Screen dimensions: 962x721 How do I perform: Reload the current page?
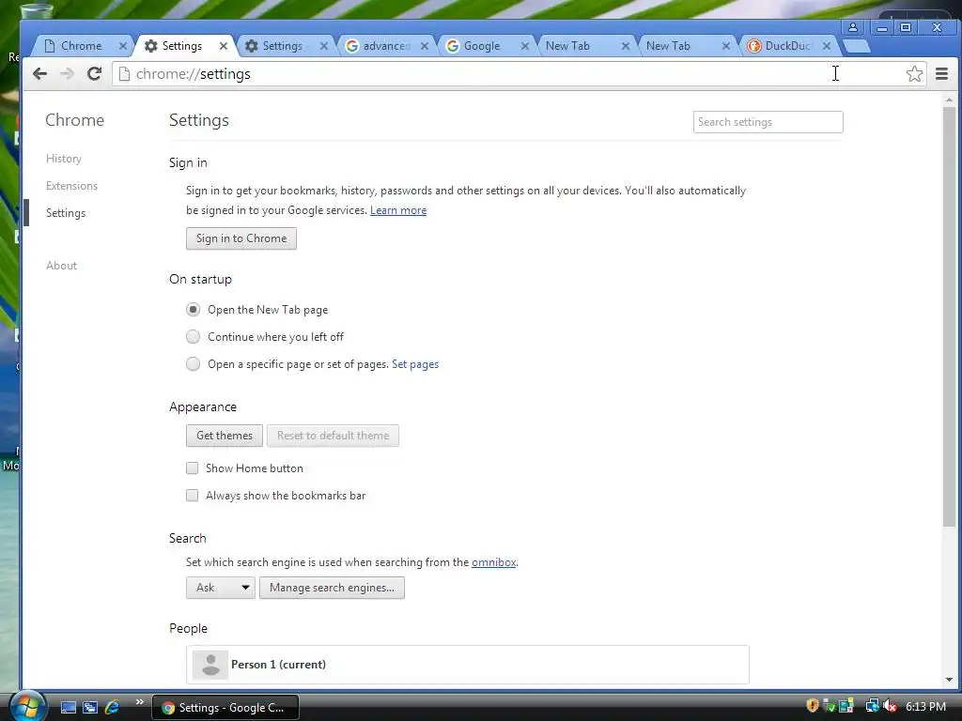[x=94, y=74]
